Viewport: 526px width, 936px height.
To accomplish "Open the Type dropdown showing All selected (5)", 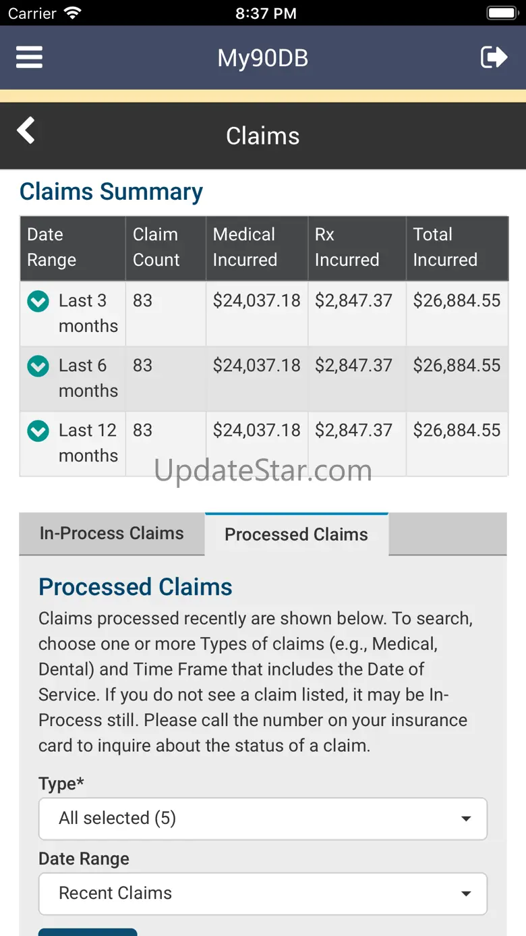I will coord(262,819).
